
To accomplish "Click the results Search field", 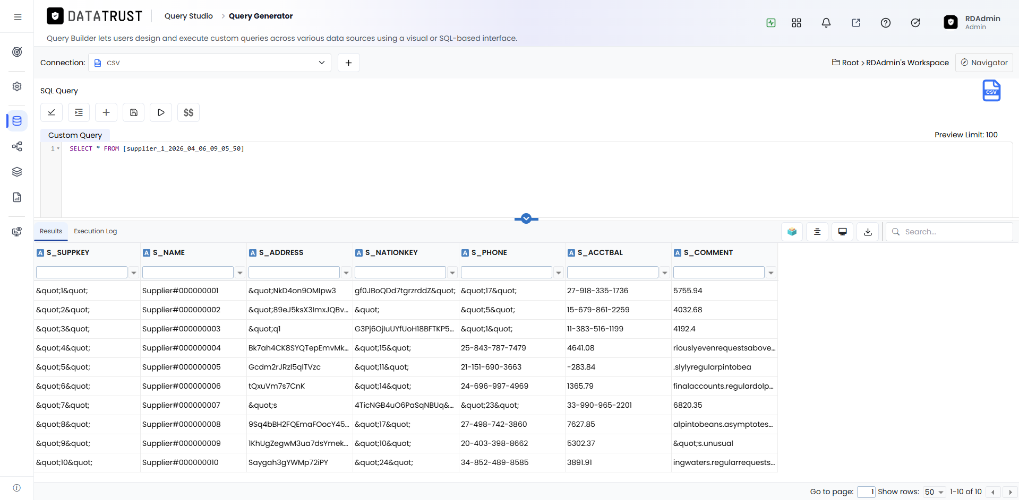I will click(949, 232).
